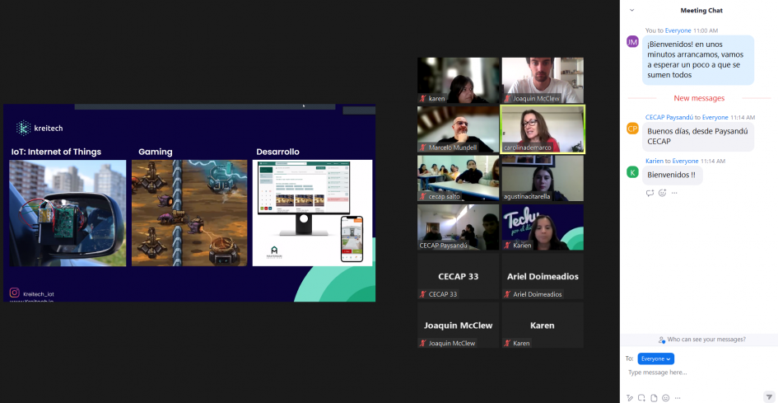
Task: Click muted mic icon on cecap salto tile
Action: coord(423,196)
